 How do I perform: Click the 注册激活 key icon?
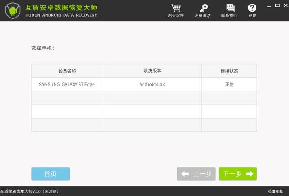203,8
